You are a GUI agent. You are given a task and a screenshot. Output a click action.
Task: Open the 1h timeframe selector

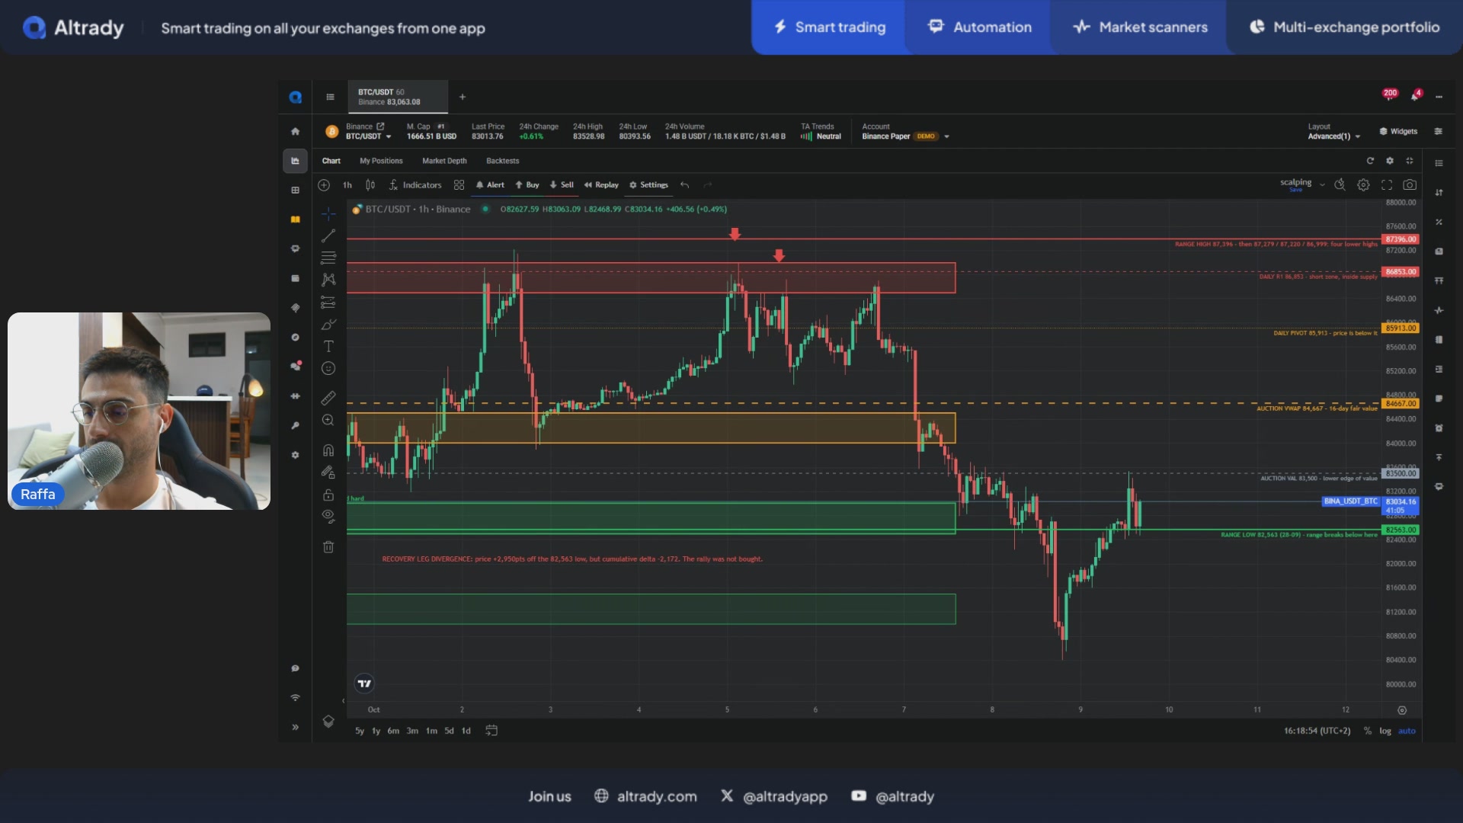click(x=347, y=184)
